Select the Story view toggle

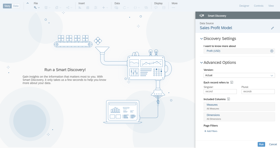tap(7, 6)
